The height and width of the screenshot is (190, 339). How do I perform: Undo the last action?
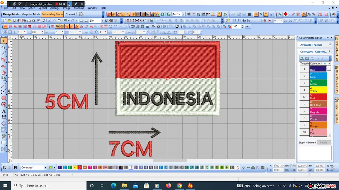[x=65, y=21]
